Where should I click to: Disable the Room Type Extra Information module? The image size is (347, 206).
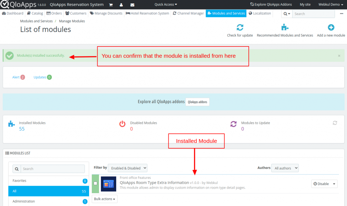pyautogui.click(x=321, y=184)
